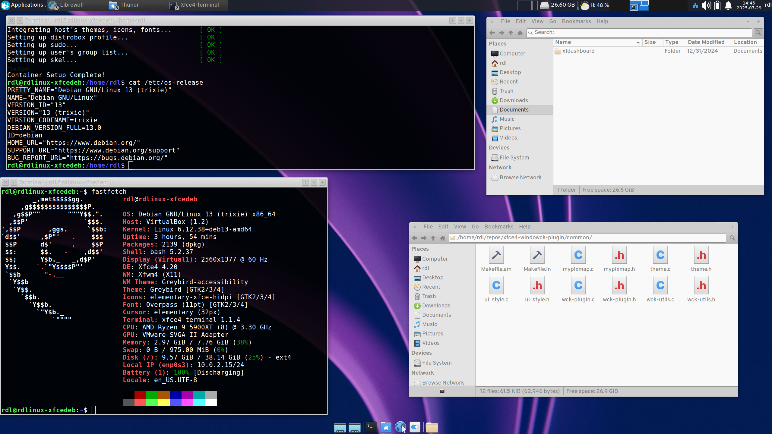Viewport: 772px width, 434px height.
Task: Go to parent folder in the Documents Thunar window
Action: click(511, 33)
